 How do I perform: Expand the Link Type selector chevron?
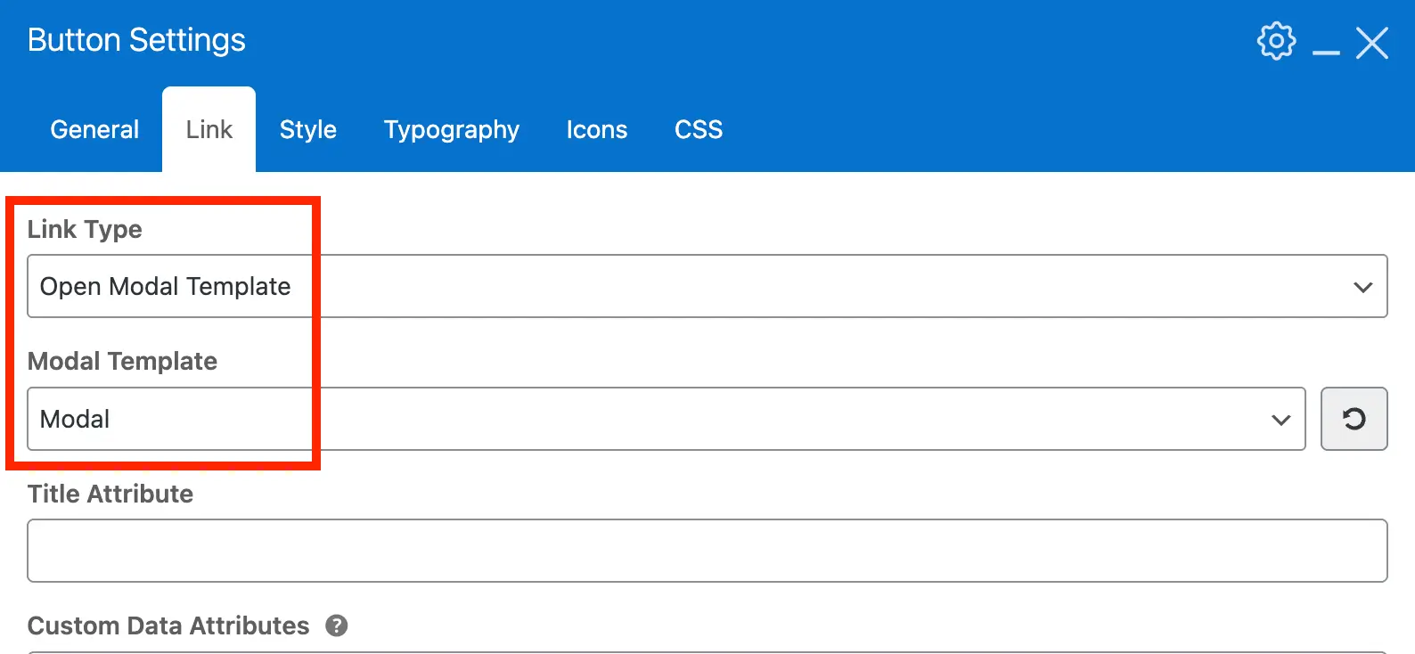[x=1362, y=286]
